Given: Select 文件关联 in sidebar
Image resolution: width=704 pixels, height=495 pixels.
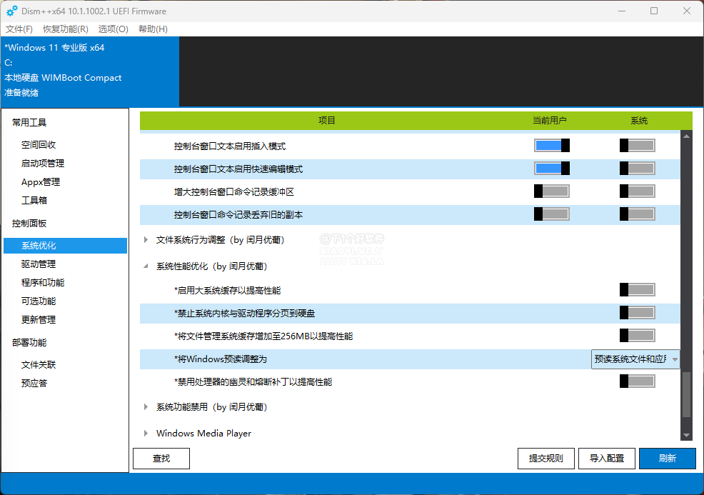Looking at the screenshot, I should click(39, 365).
